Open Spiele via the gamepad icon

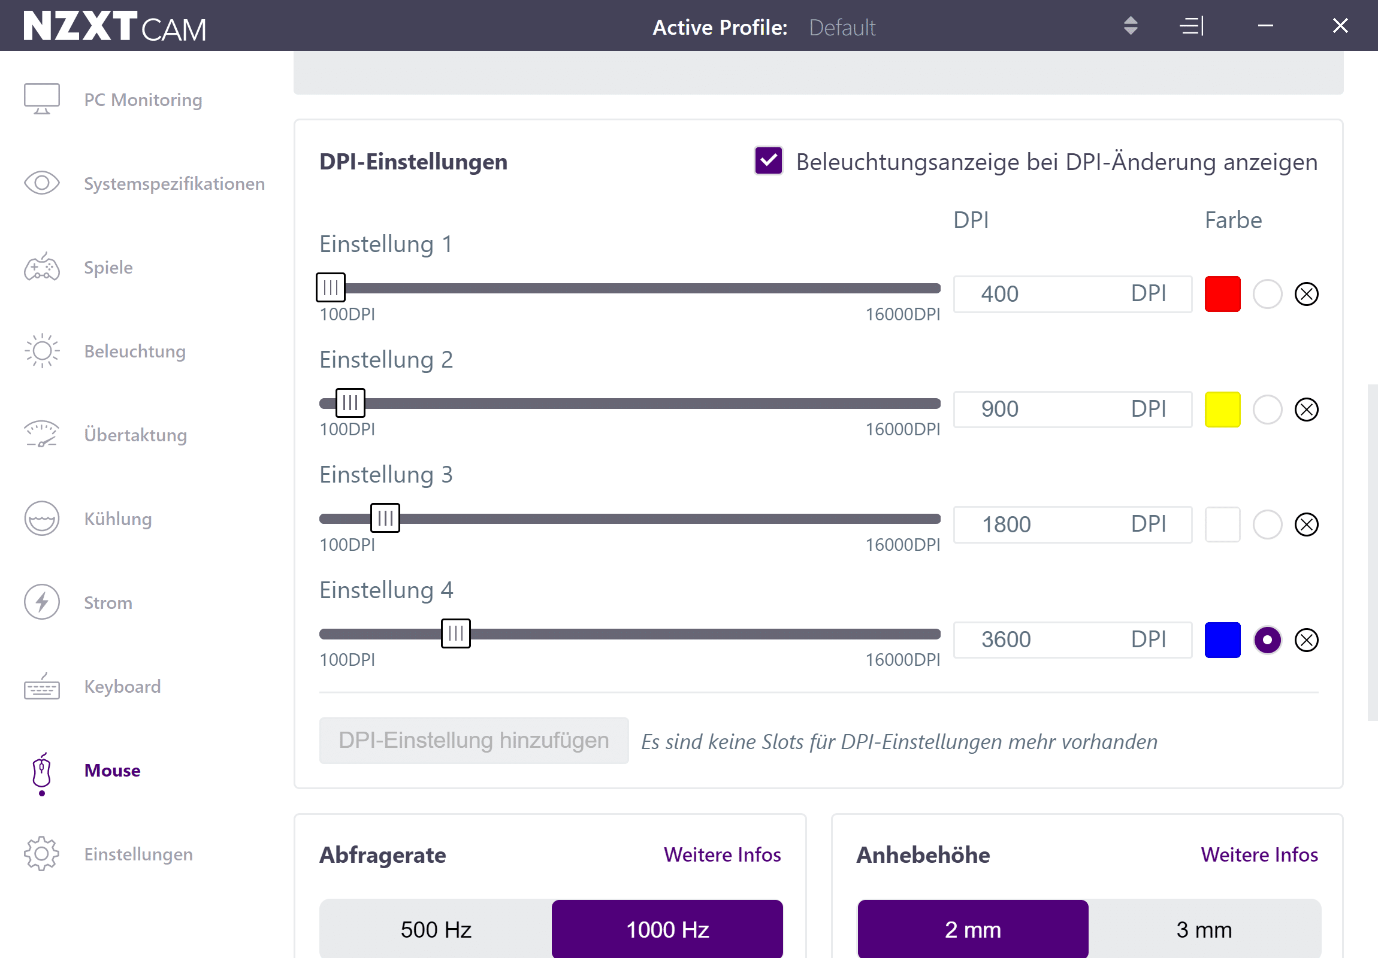point(41,268)
